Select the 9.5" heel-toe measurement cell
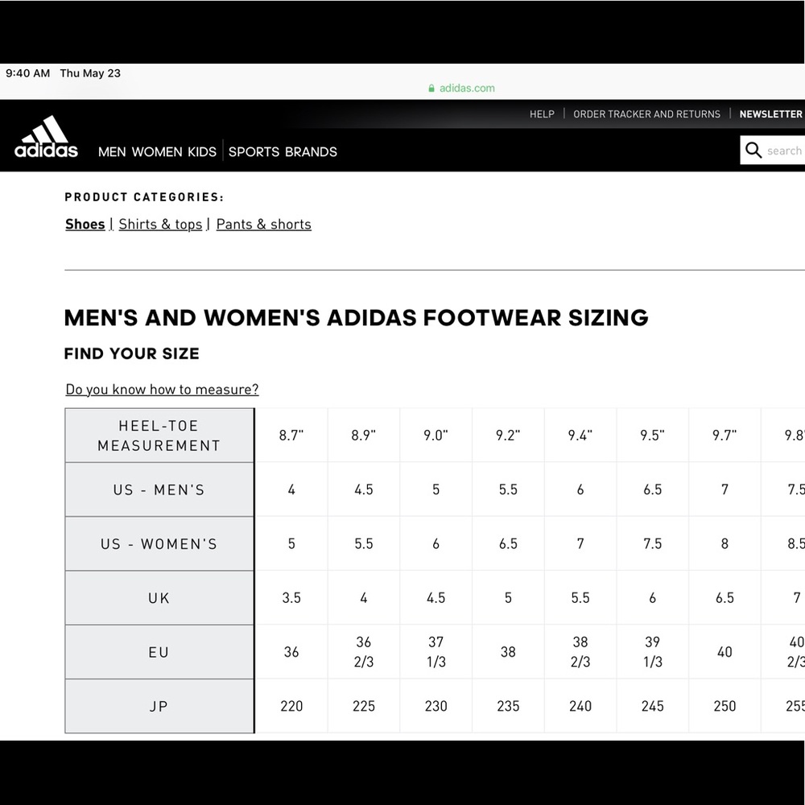 pyautogui.click(x=653, y=436)
